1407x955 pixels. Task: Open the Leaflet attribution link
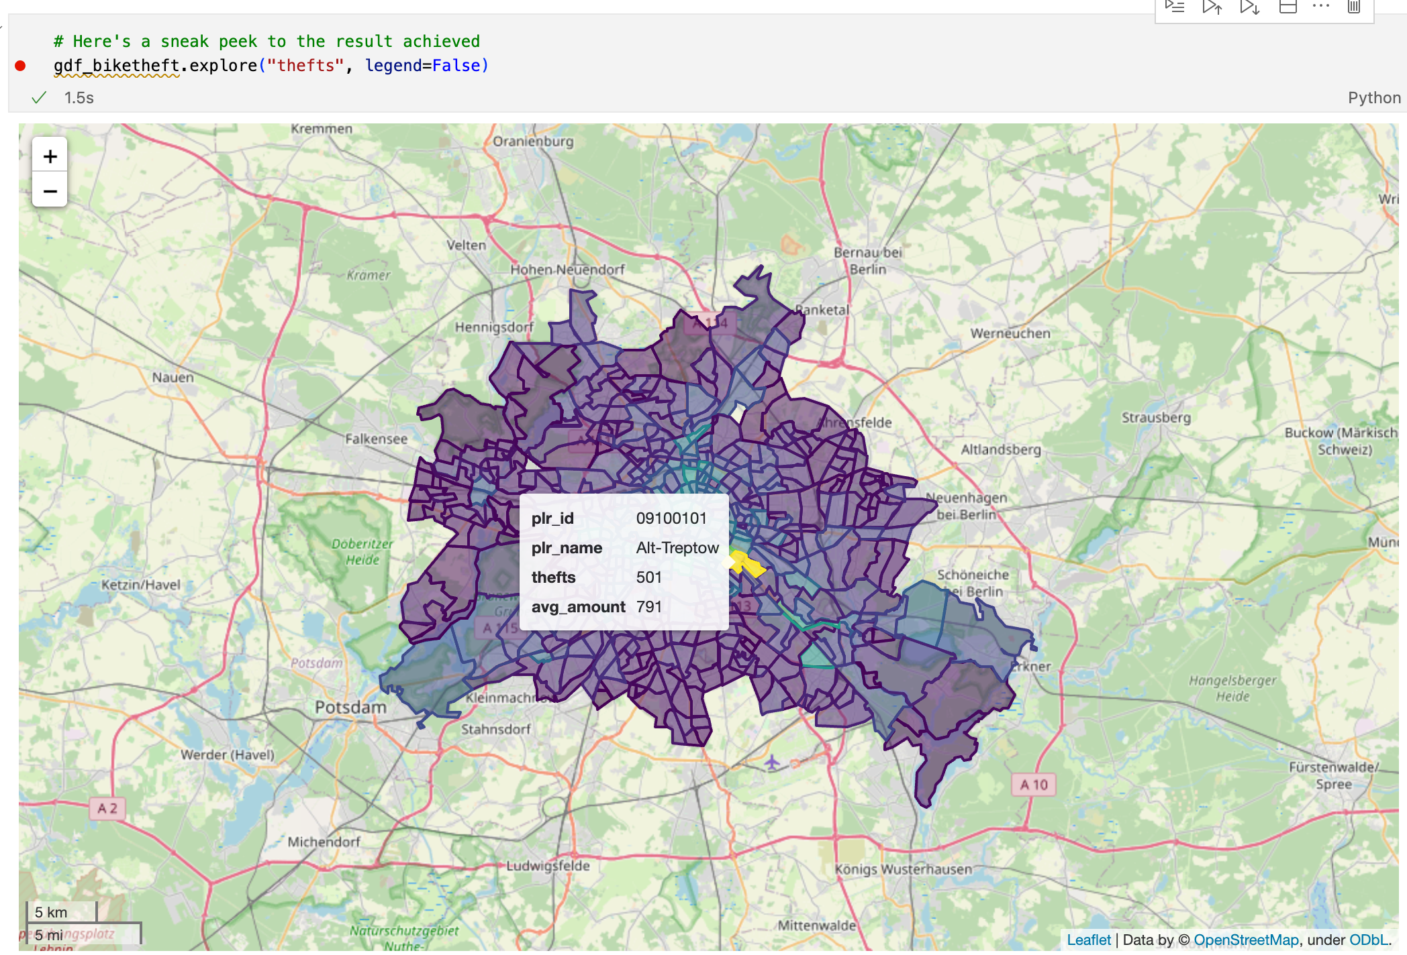1088,940
